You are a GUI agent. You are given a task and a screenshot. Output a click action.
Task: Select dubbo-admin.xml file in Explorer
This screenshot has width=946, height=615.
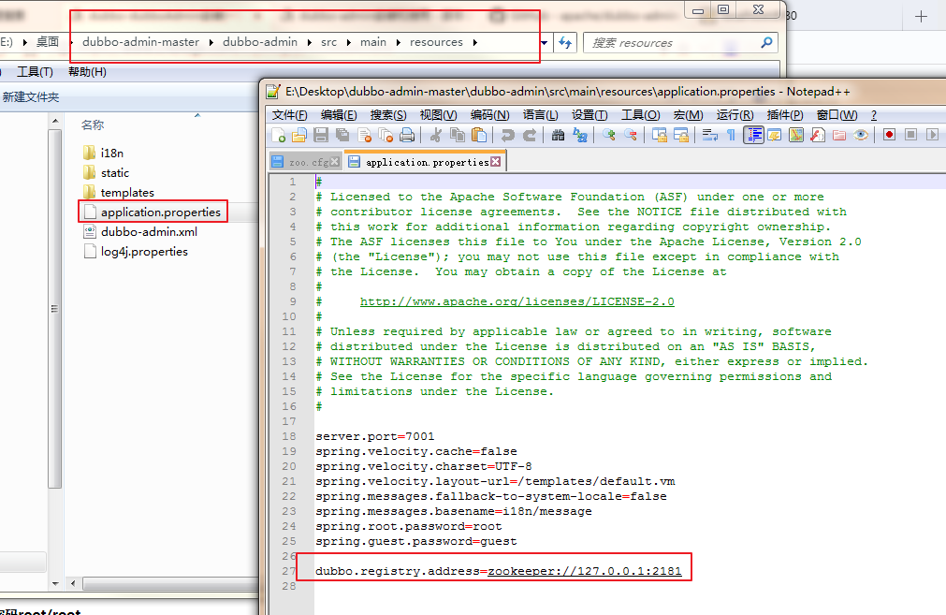click(140, 232)
